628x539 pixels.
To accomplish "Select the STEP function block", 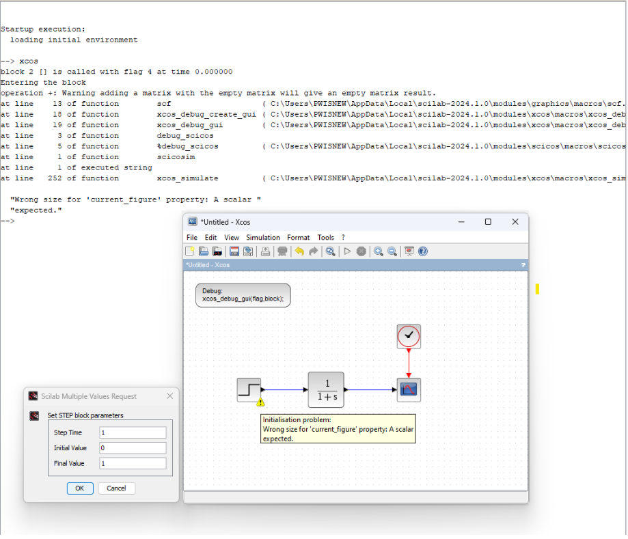I will (249, 389).
